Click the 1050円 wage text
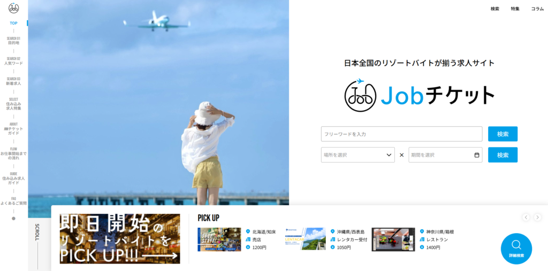The width and height of the screenshot is (548, 271). pos(344,247)
